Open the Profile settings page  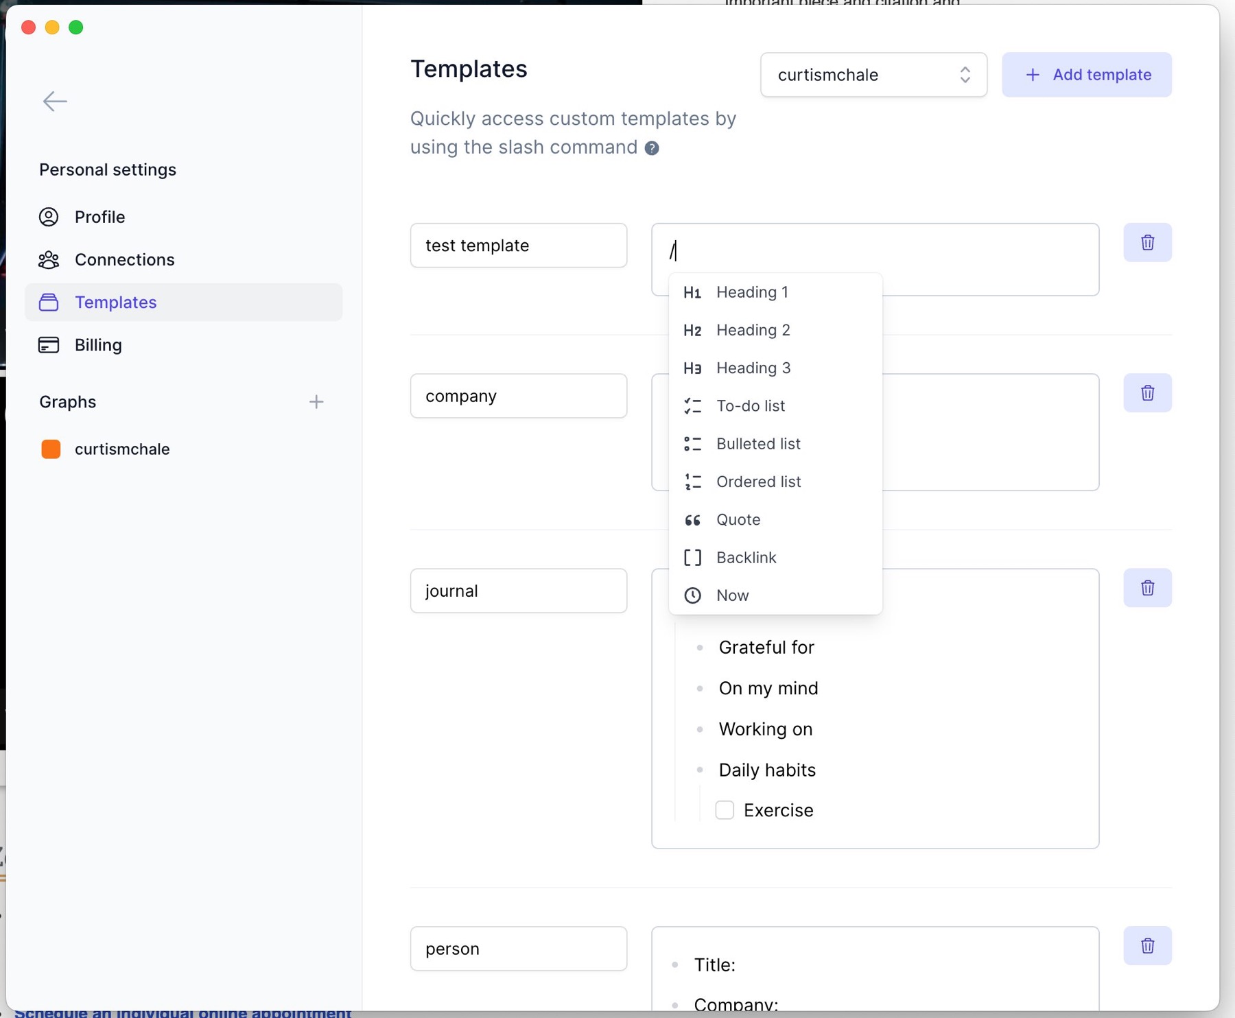pos(99,217)
